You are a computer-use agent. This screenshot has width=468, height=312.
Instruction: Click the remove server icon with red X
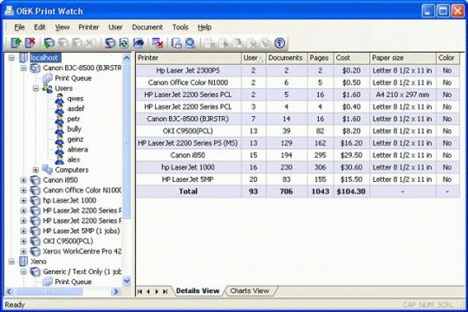[x=30, y=43]
